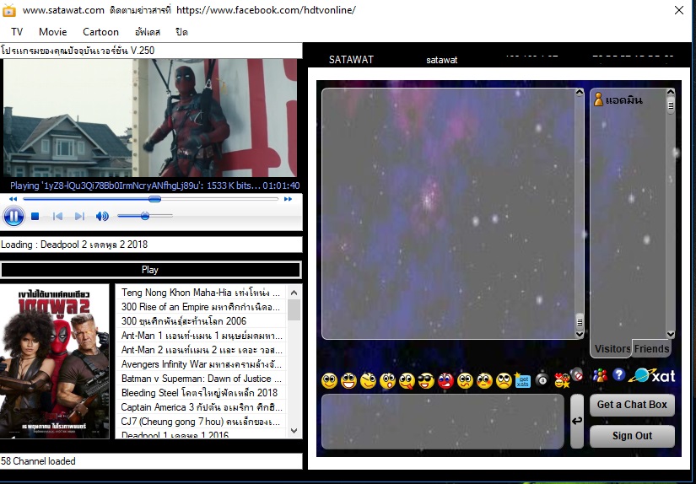Click the Play bar button
This screenshot has width=696, height=484.
[150, 270]
